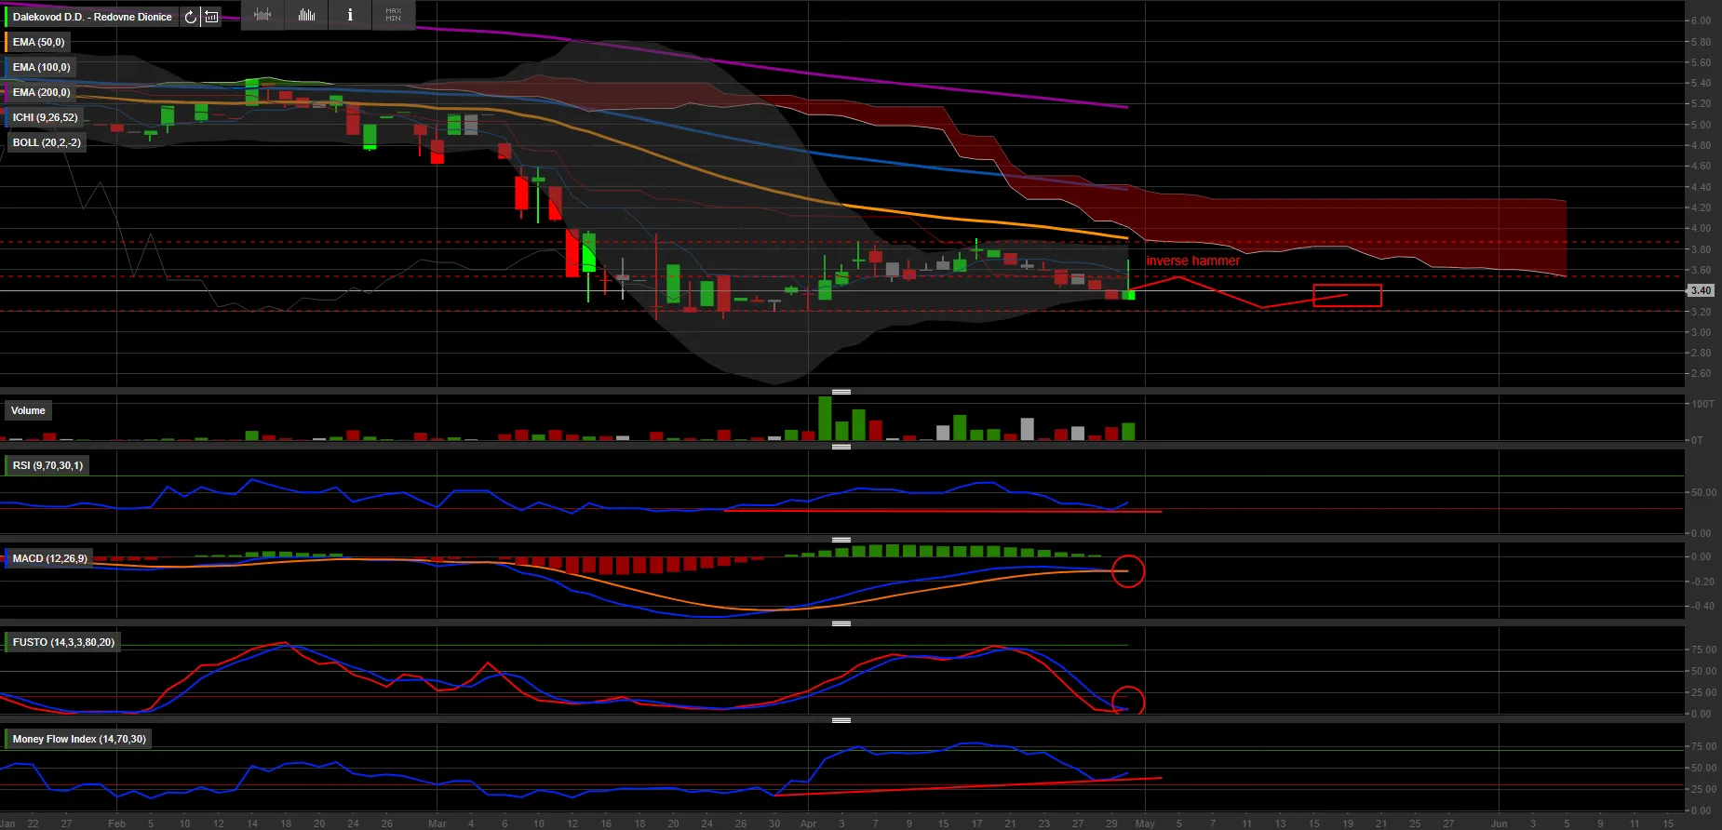Open the price range indicator toolbar icon
The width and height of the screenshot is (1722, 830).
tap(262, 15)
